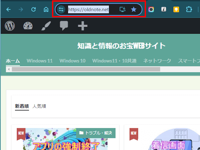Open site information tune icon in address bar

click(x=61, y=9)
